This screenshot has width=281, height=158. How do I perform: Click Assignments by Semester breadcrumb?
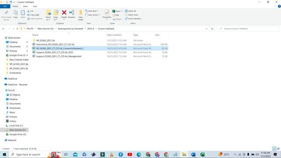pos(70,29)
